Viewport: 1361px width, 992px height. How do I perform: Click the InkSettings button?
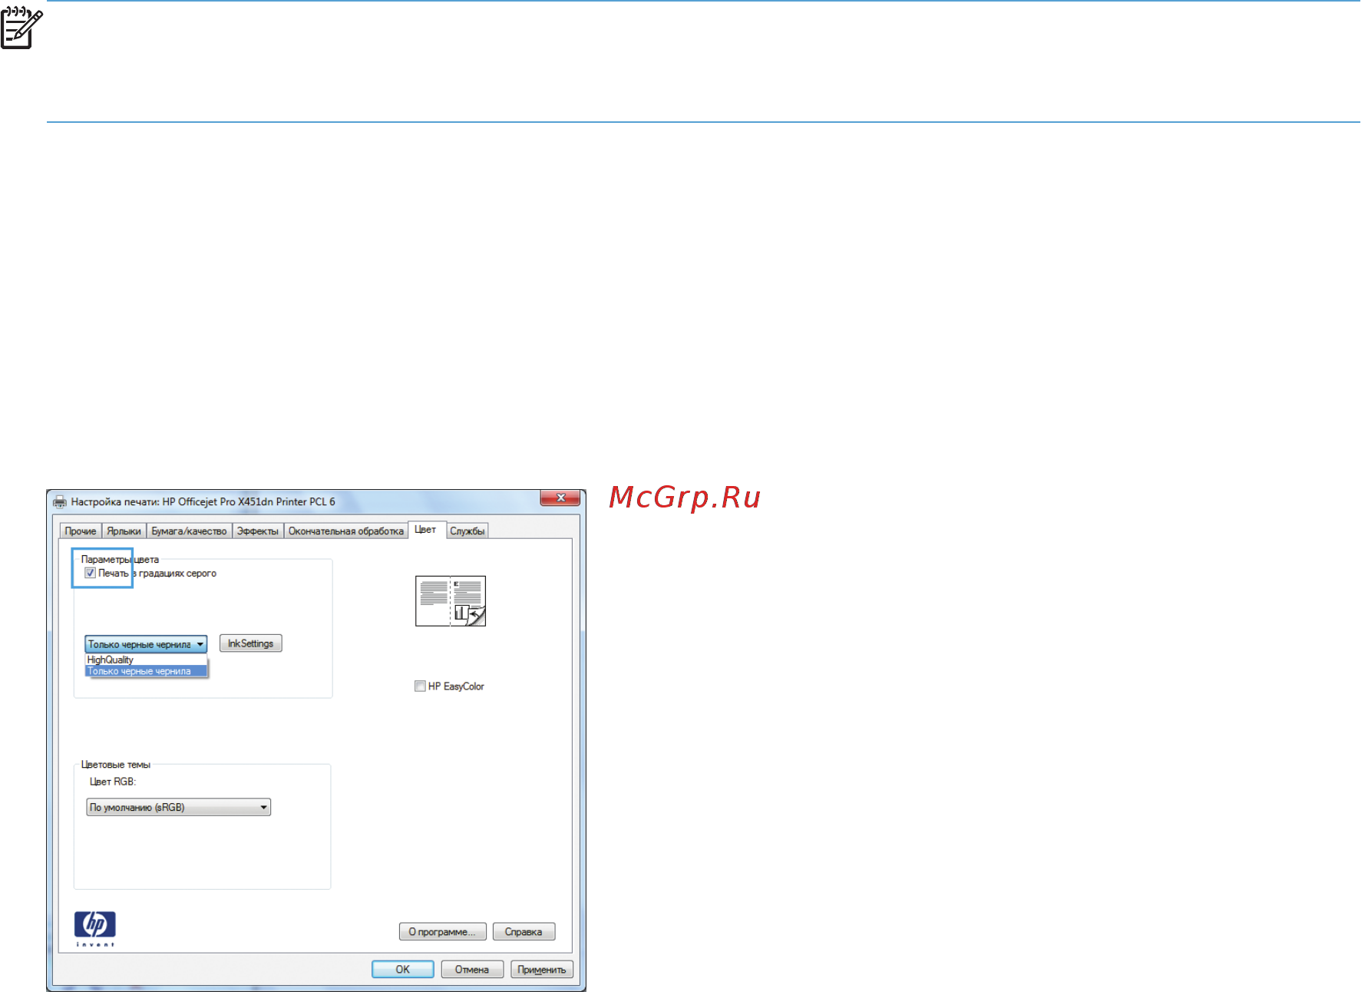pyautogui.click(x=251, y=643)
